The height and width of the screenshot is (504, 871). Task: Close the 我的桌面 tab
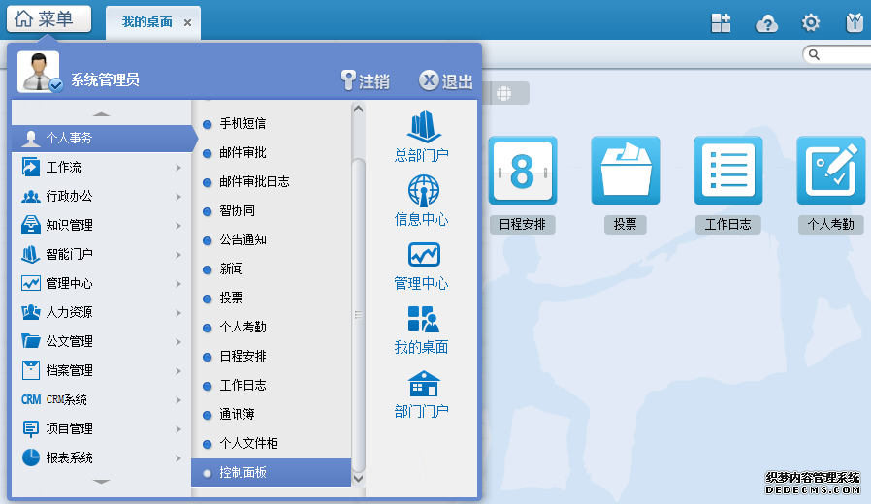coord(188,22)
